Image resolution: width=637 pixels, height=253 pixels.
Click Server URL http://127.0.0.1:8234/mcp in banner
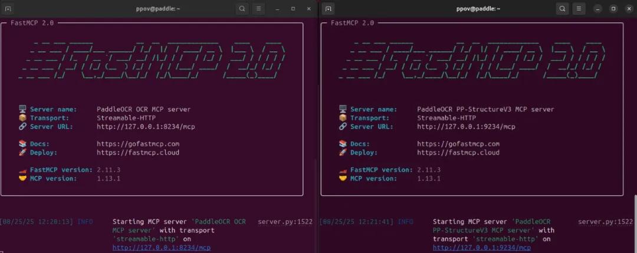pyautogui.click(x=146, y=127)
